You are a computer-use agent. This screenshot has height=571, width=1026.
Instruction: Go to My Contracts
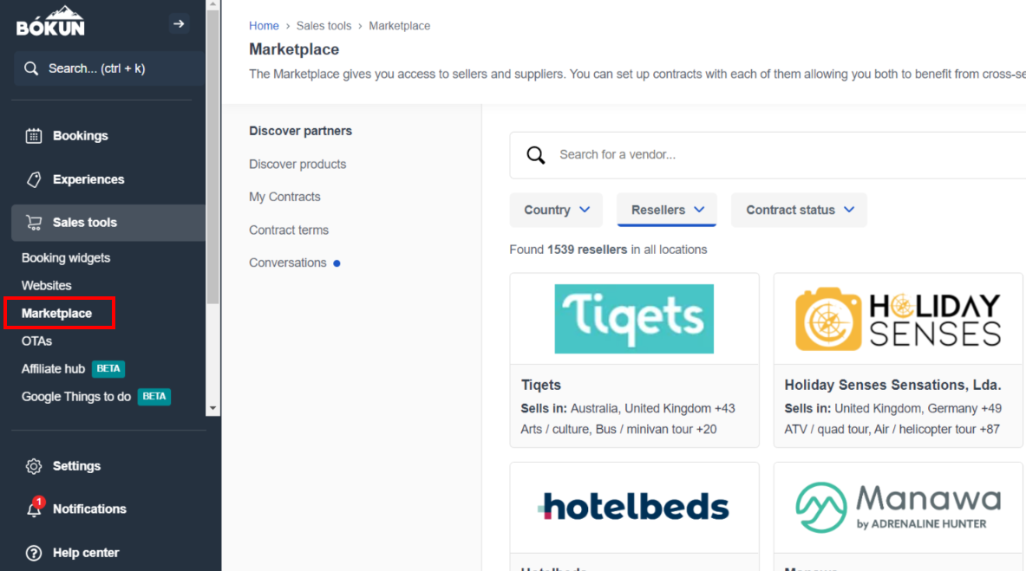coord(284,197)
